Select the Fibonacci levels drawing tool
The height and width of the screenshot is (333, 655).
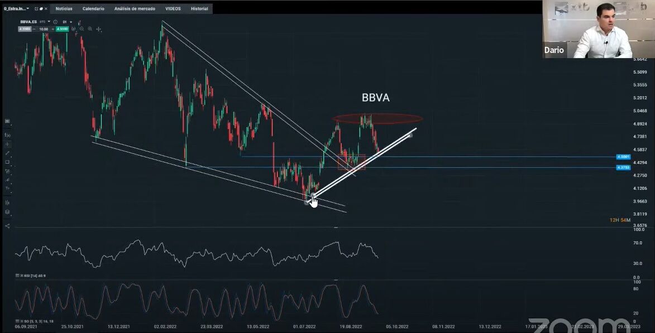click(x=7, y=171)
